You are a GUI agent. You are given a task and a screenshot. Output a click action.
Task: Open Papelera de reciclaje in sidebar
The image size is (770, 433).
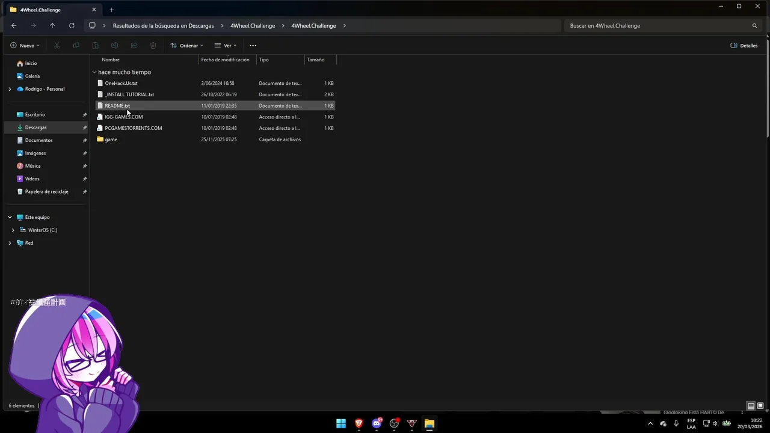pos(46,192)
